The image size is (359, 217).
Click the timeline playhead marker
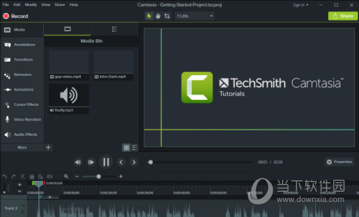pyautogui.click(x=38, y=184)
